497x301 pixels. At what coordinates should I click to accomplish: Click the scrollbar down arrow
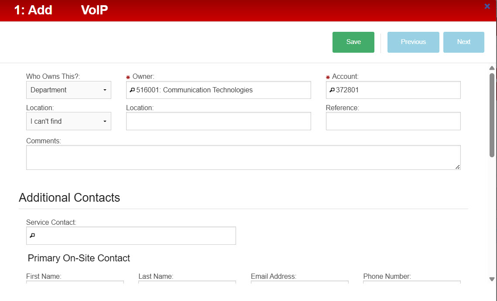point(492,279)
